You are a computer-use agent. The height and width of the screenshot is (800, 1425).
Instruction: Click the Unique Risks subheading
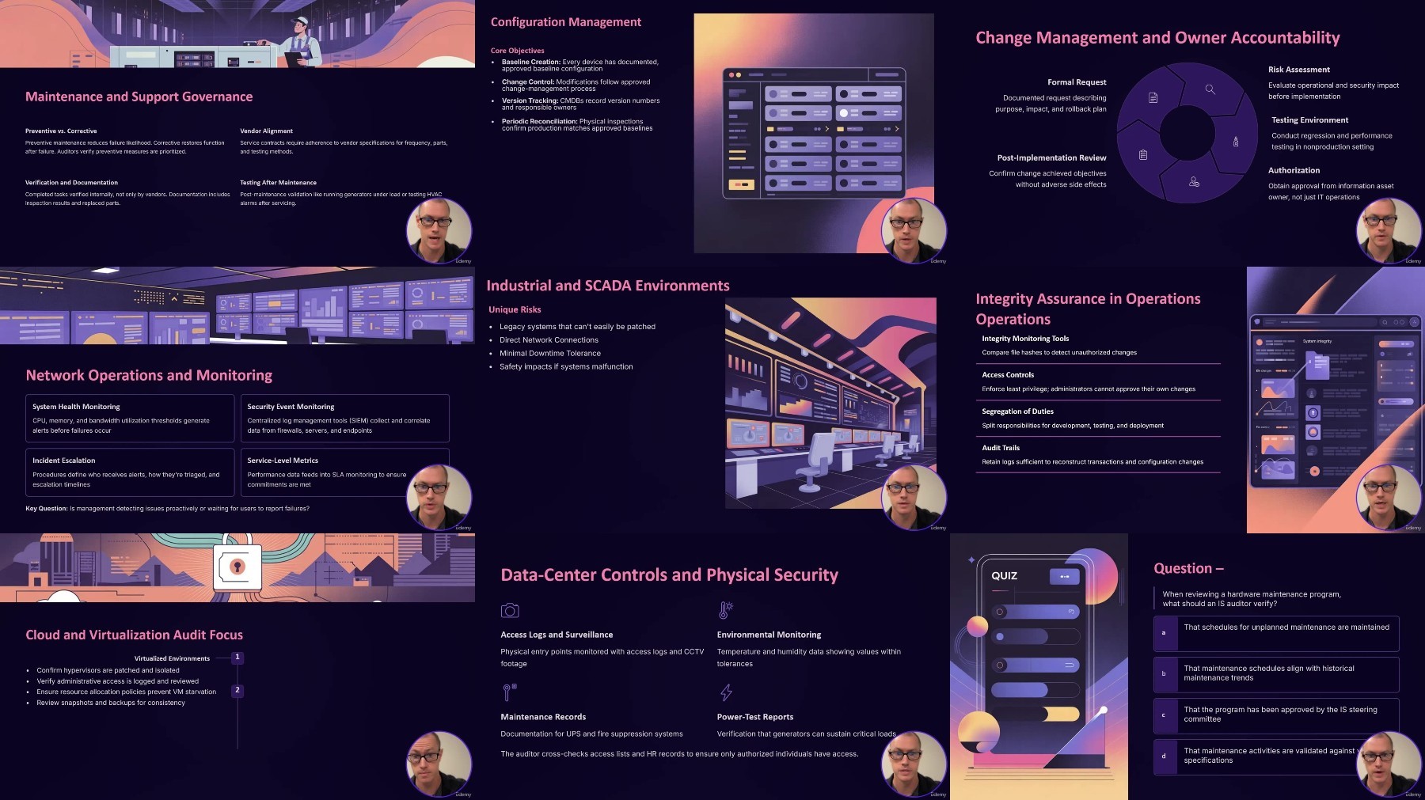515,309
